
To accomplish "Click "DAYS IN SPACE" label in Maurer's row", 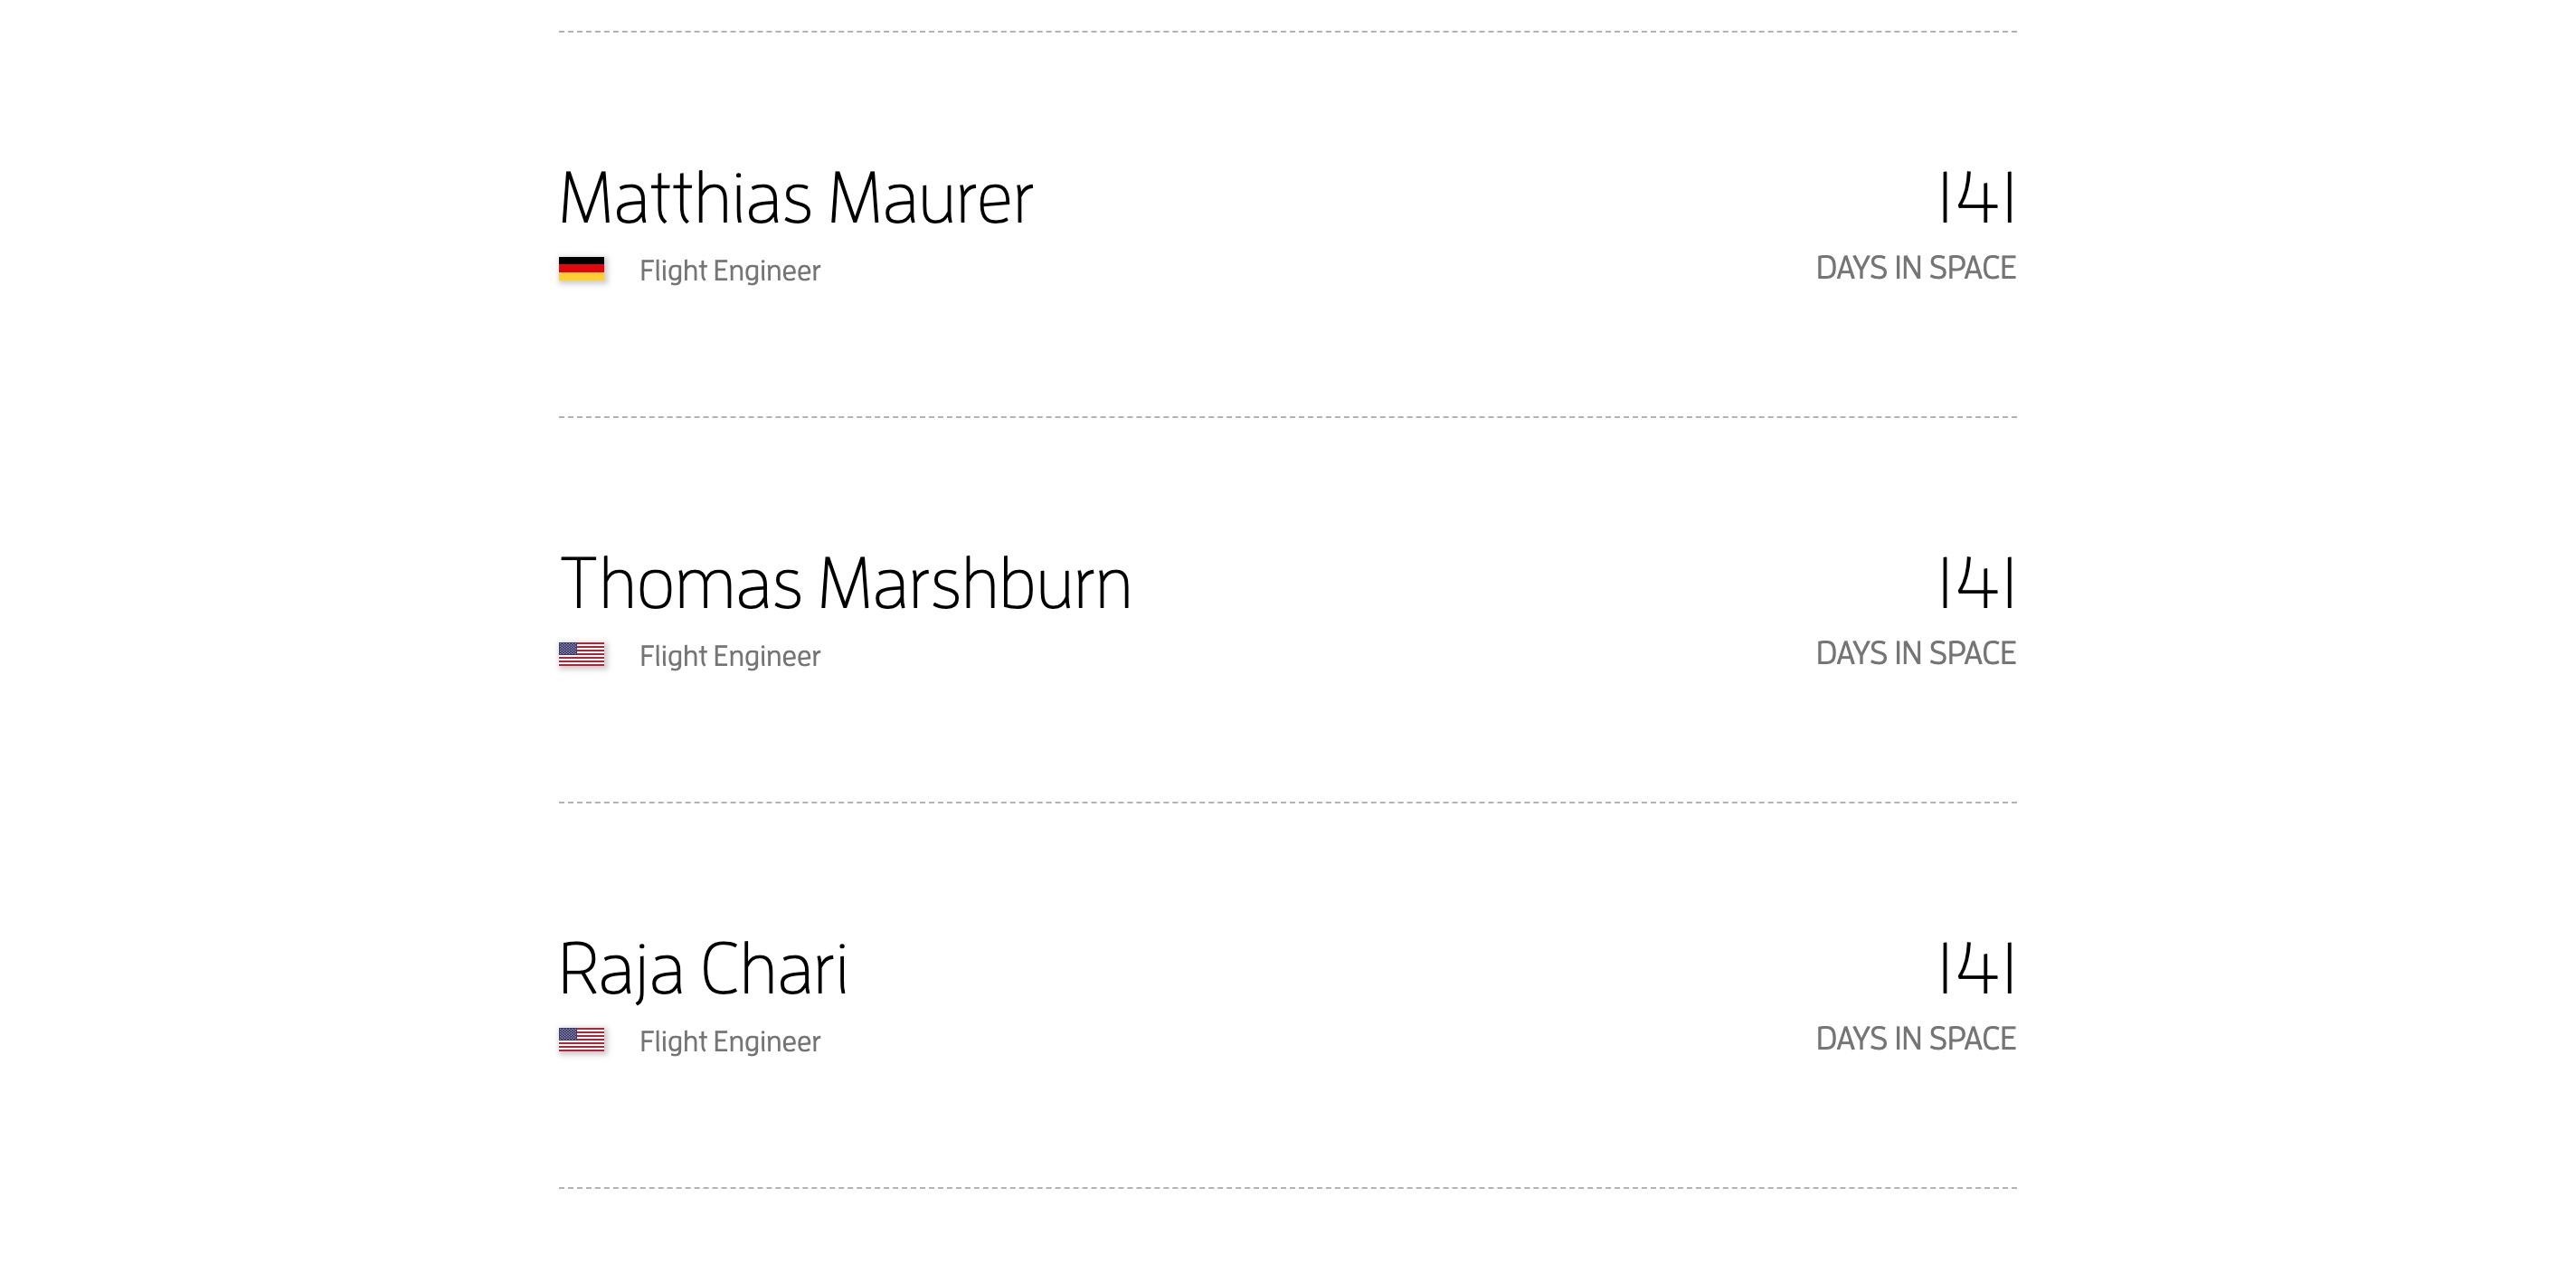I will (x=1915, y=268).
